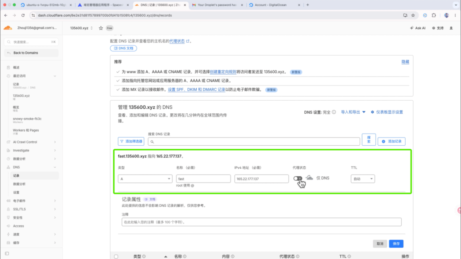
Task: Open the TTL 自动 dropdown
Action: coord(362,179)
